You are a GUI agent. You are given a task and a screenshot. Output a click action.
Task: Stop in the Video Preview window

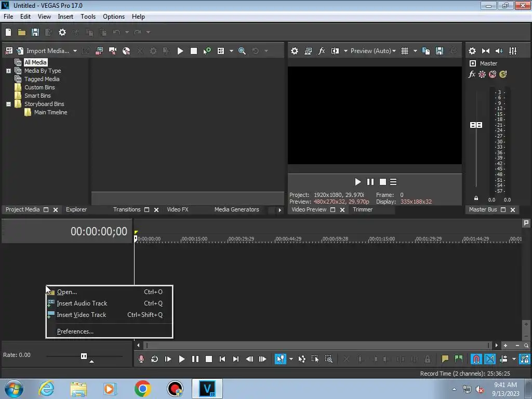[x=383, y=182]
